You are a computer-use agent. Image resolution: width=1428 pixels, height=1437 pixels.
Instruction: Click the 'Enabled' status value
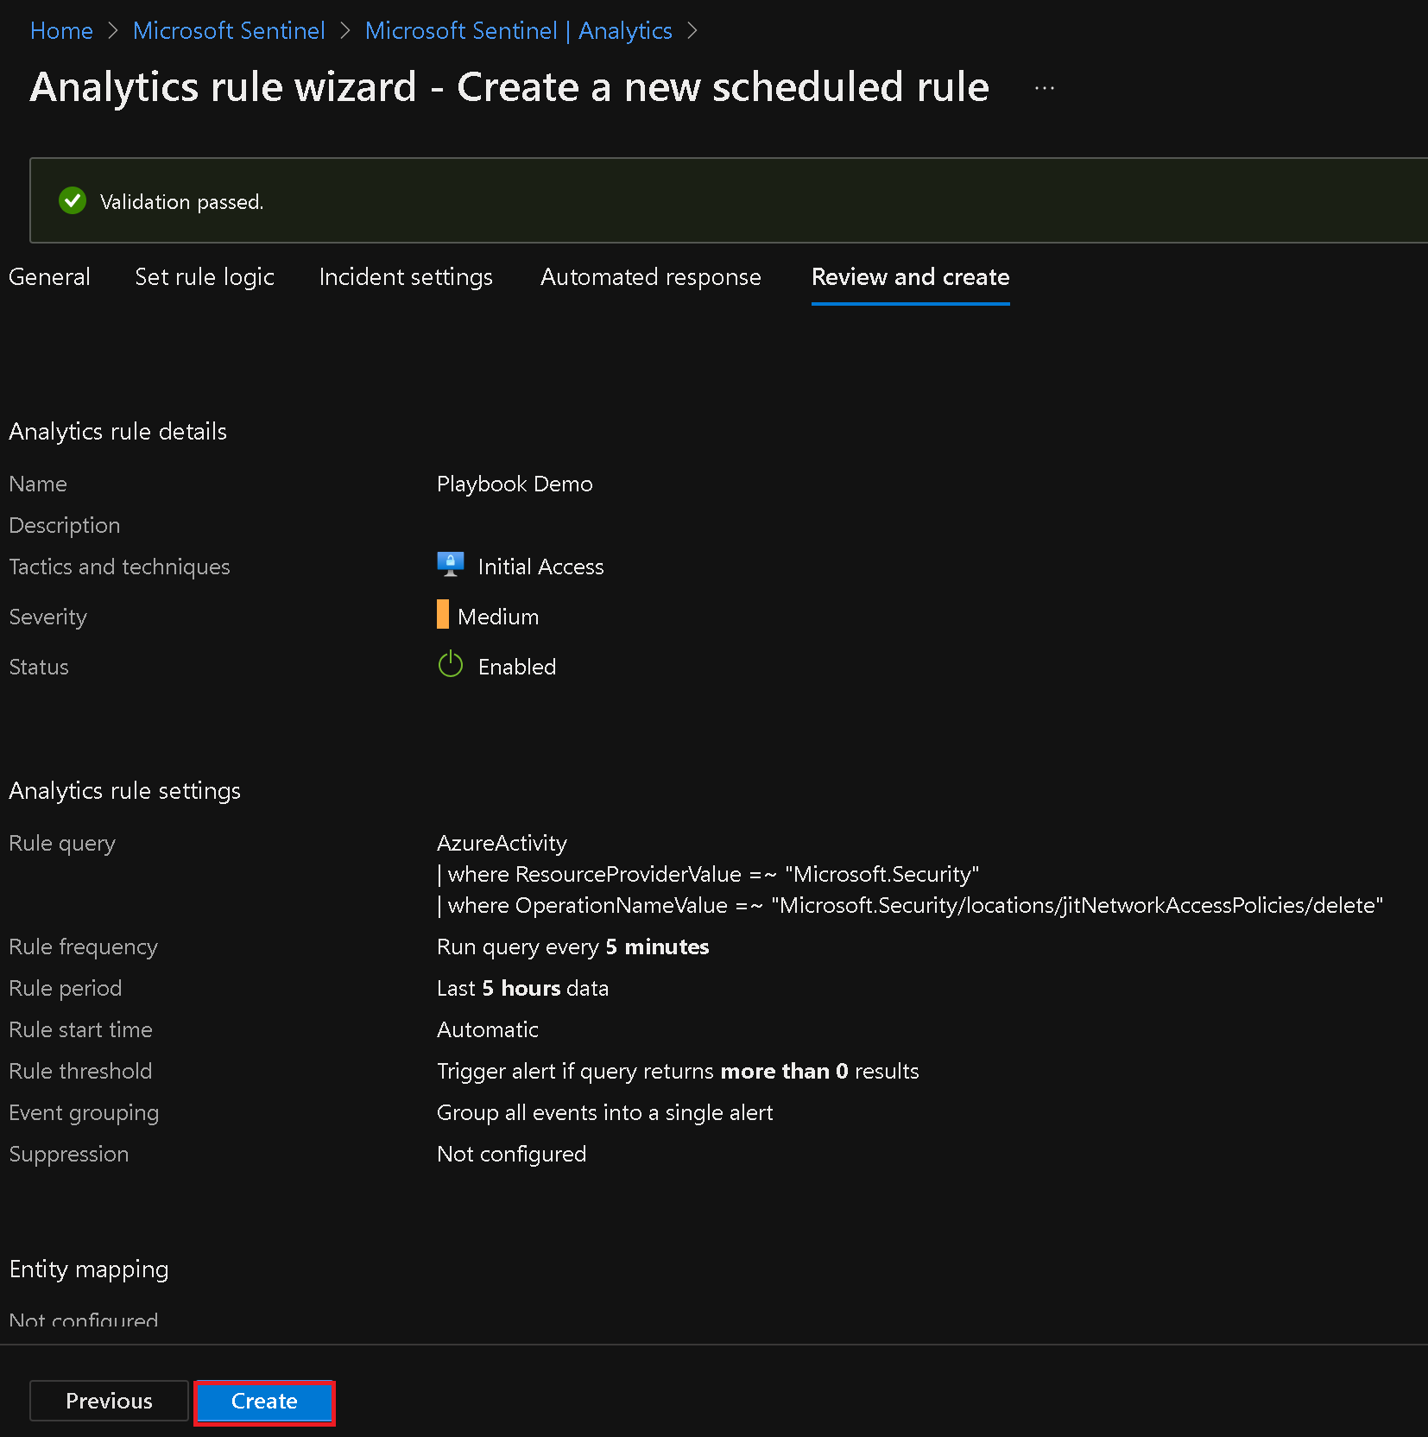[x=517, y=667]
